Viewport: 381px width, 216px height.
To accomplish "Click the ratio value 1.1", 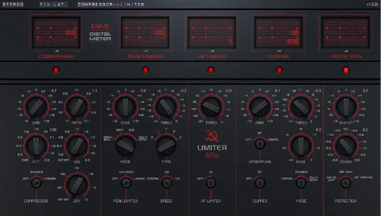I will coord(95,91).
